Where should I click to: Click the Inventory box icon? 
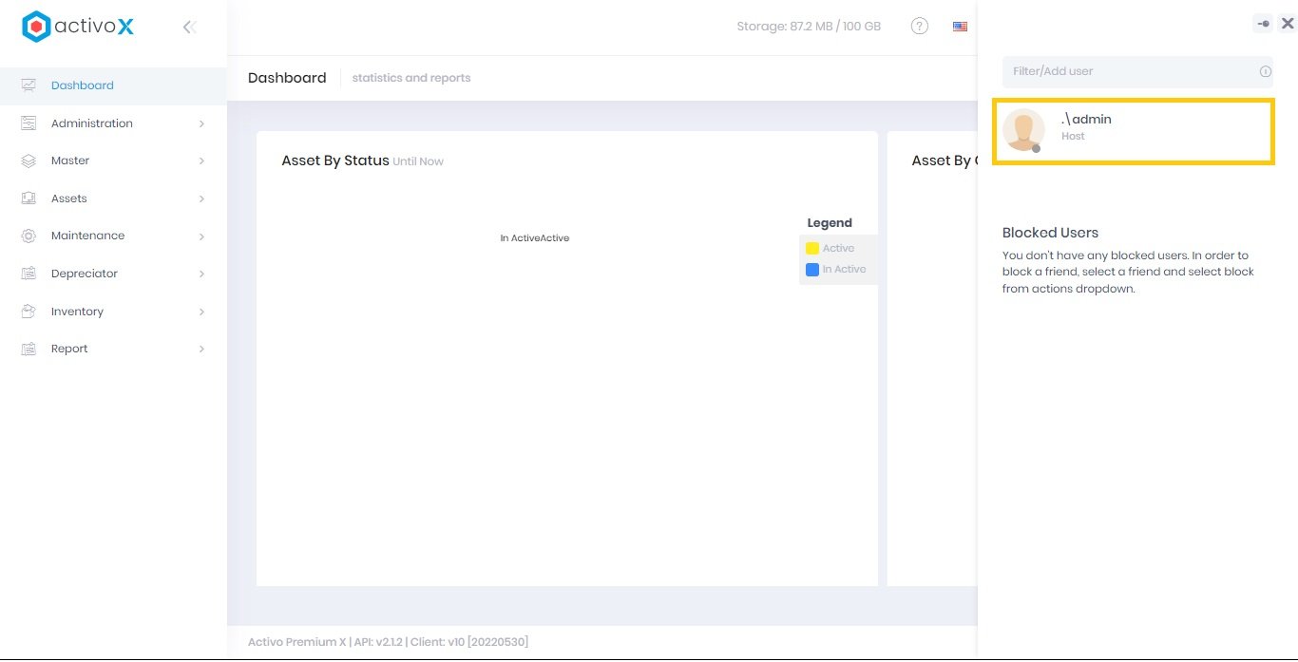pyautogui.click(x=29, y=312)
